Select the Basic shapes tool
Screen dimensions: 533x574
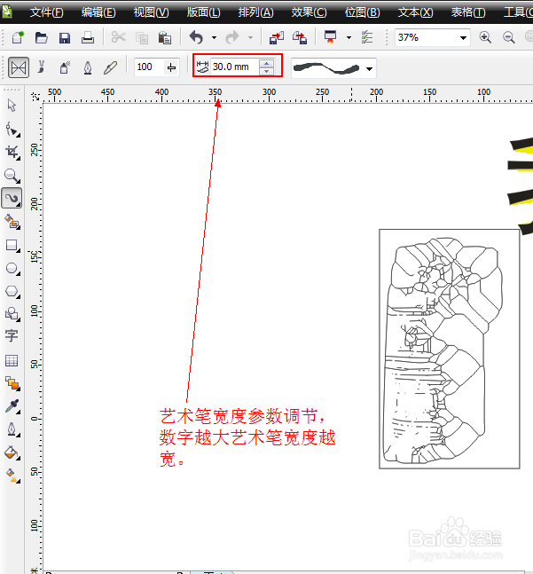coord(12,314)
